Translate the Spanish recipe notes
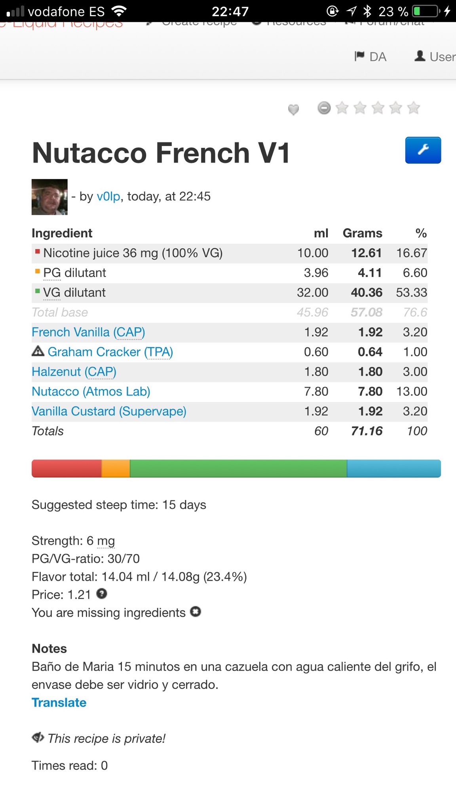 coord(59,702)
